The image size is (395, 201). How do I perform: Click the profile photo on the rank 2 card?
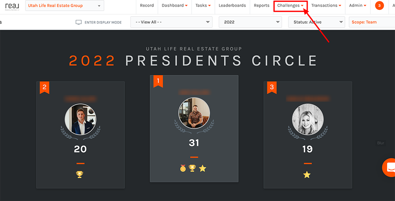(x=80, y=119)
